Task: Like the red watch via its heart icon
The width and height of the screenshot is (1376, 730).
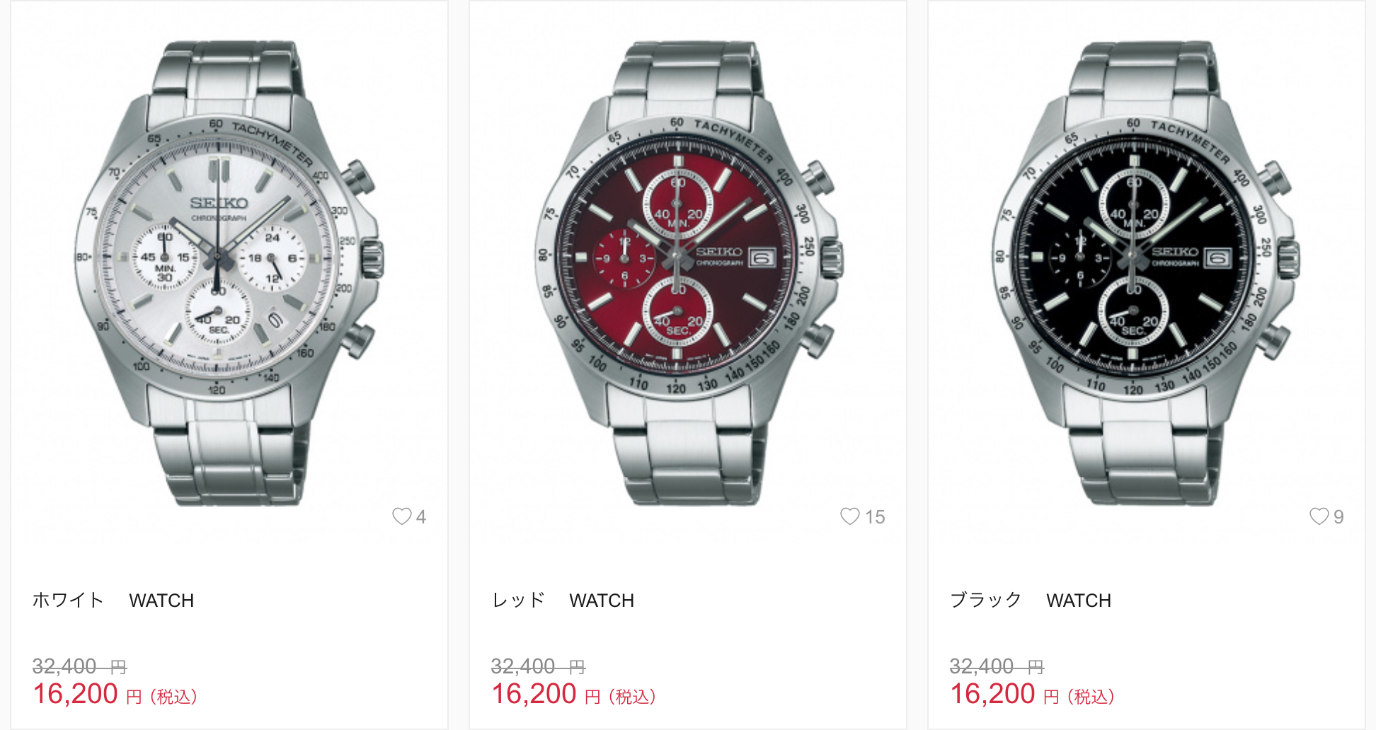Action: (x=850, y=516)
